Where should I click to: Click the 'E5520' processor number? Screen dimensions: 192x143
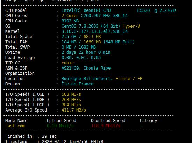pos(143,10)
